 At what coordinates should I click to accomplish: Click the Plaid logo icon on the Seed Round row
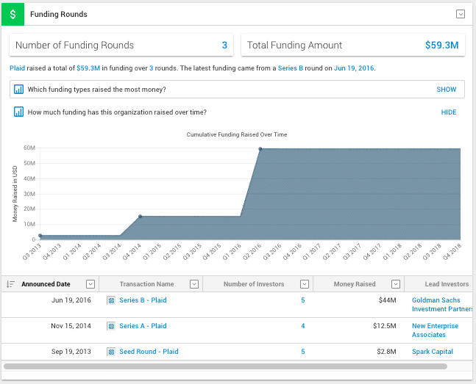point(111,352)
